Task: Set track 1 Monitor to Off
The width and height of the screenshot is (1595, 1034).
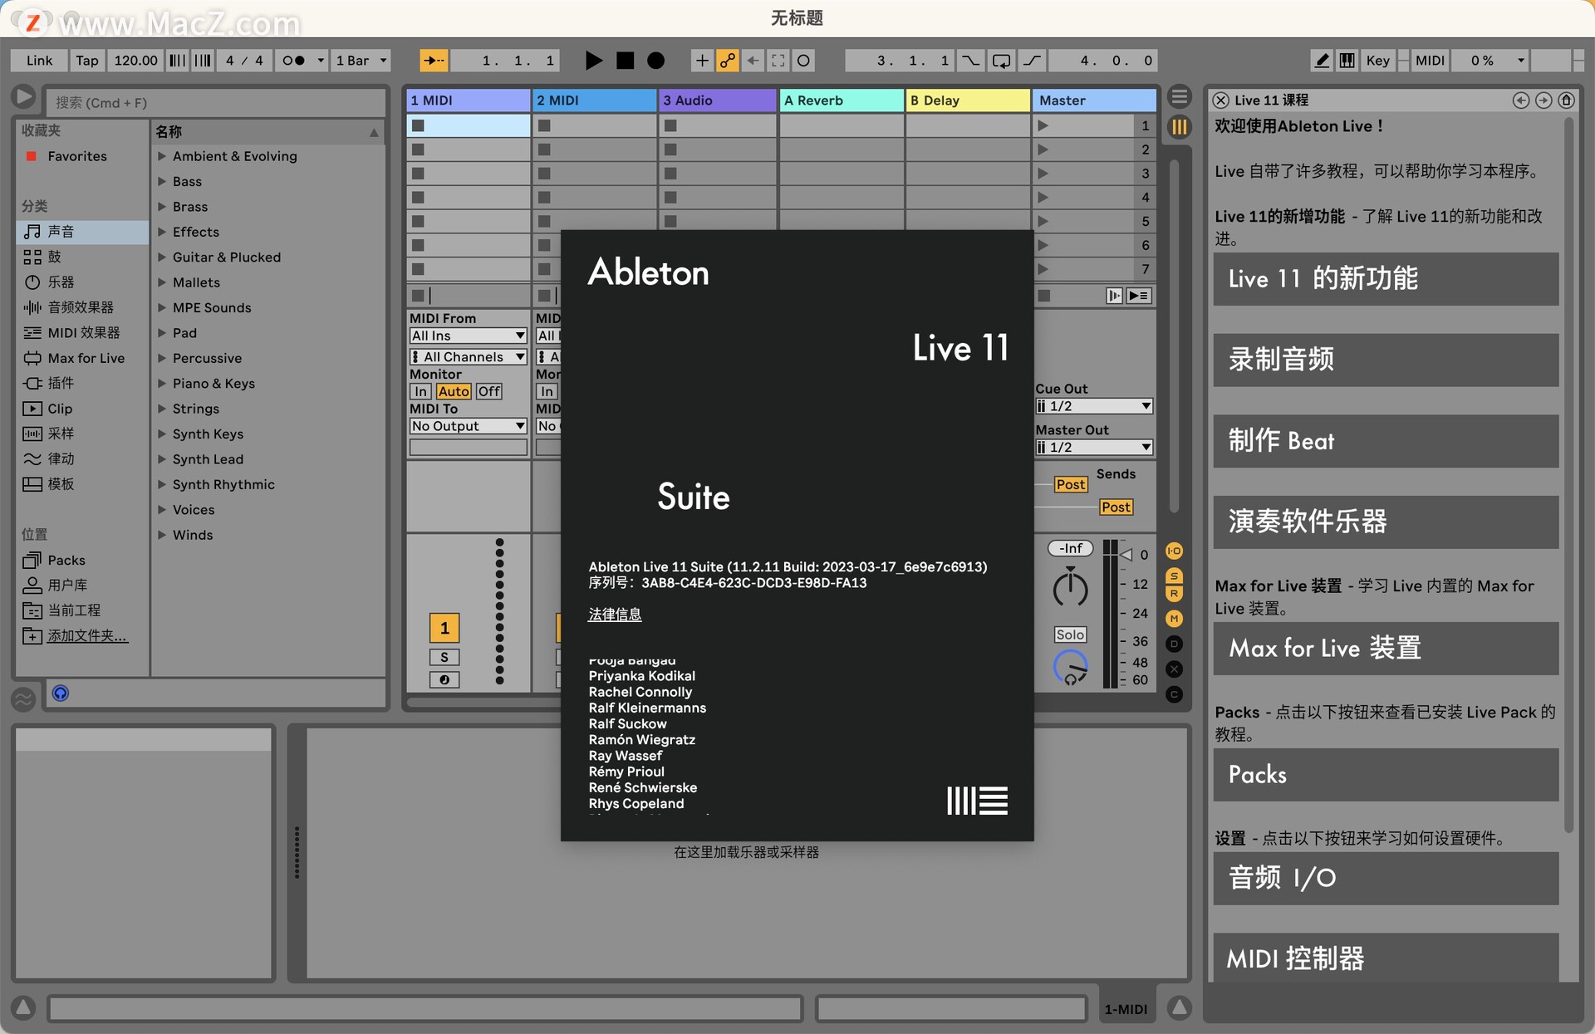Action: (489, 391)
